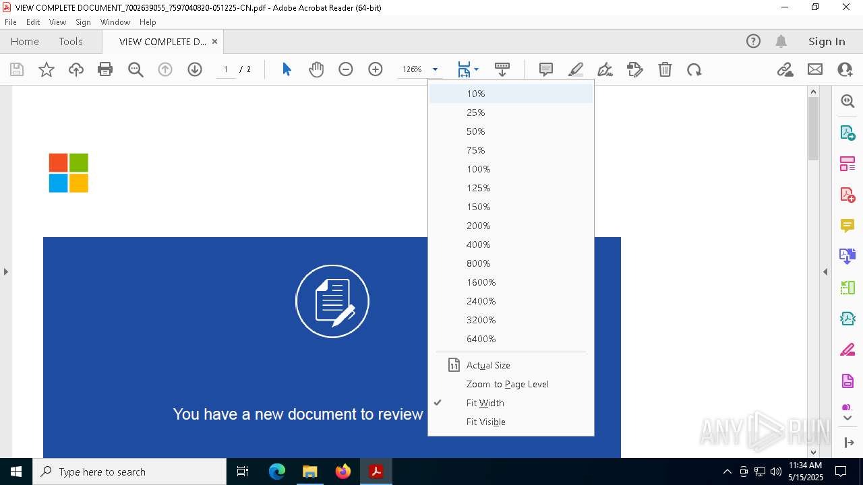This screenshot has height=485, width=863.
Task: Select the arrow selection tool
Action: click(x=287, y=69)
